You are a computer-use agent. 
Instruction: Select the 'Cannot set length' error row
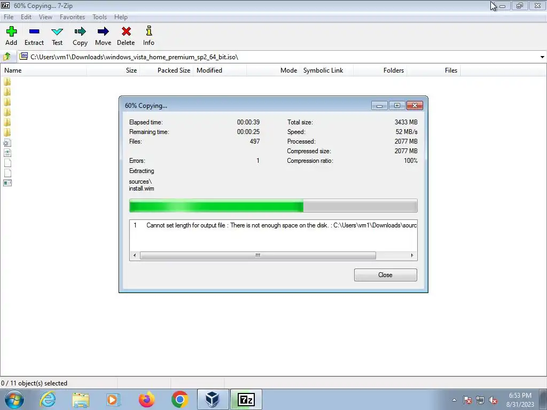click(273, 225)
